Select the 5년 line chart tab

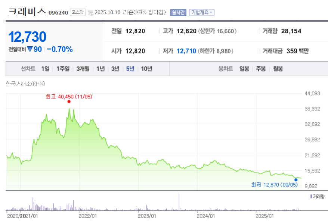[x=130, y=69]
